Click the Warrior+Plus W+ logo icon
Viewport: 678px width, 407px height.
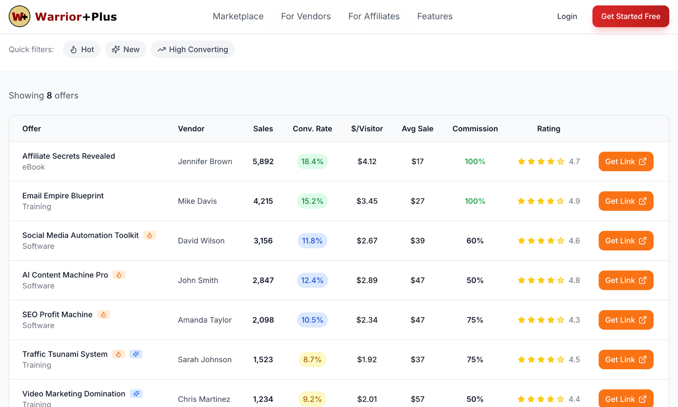[x=19, y=17]
